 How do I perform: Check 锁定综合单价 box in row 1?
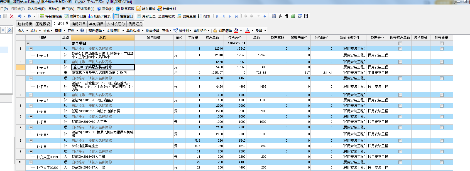[400, 49]
